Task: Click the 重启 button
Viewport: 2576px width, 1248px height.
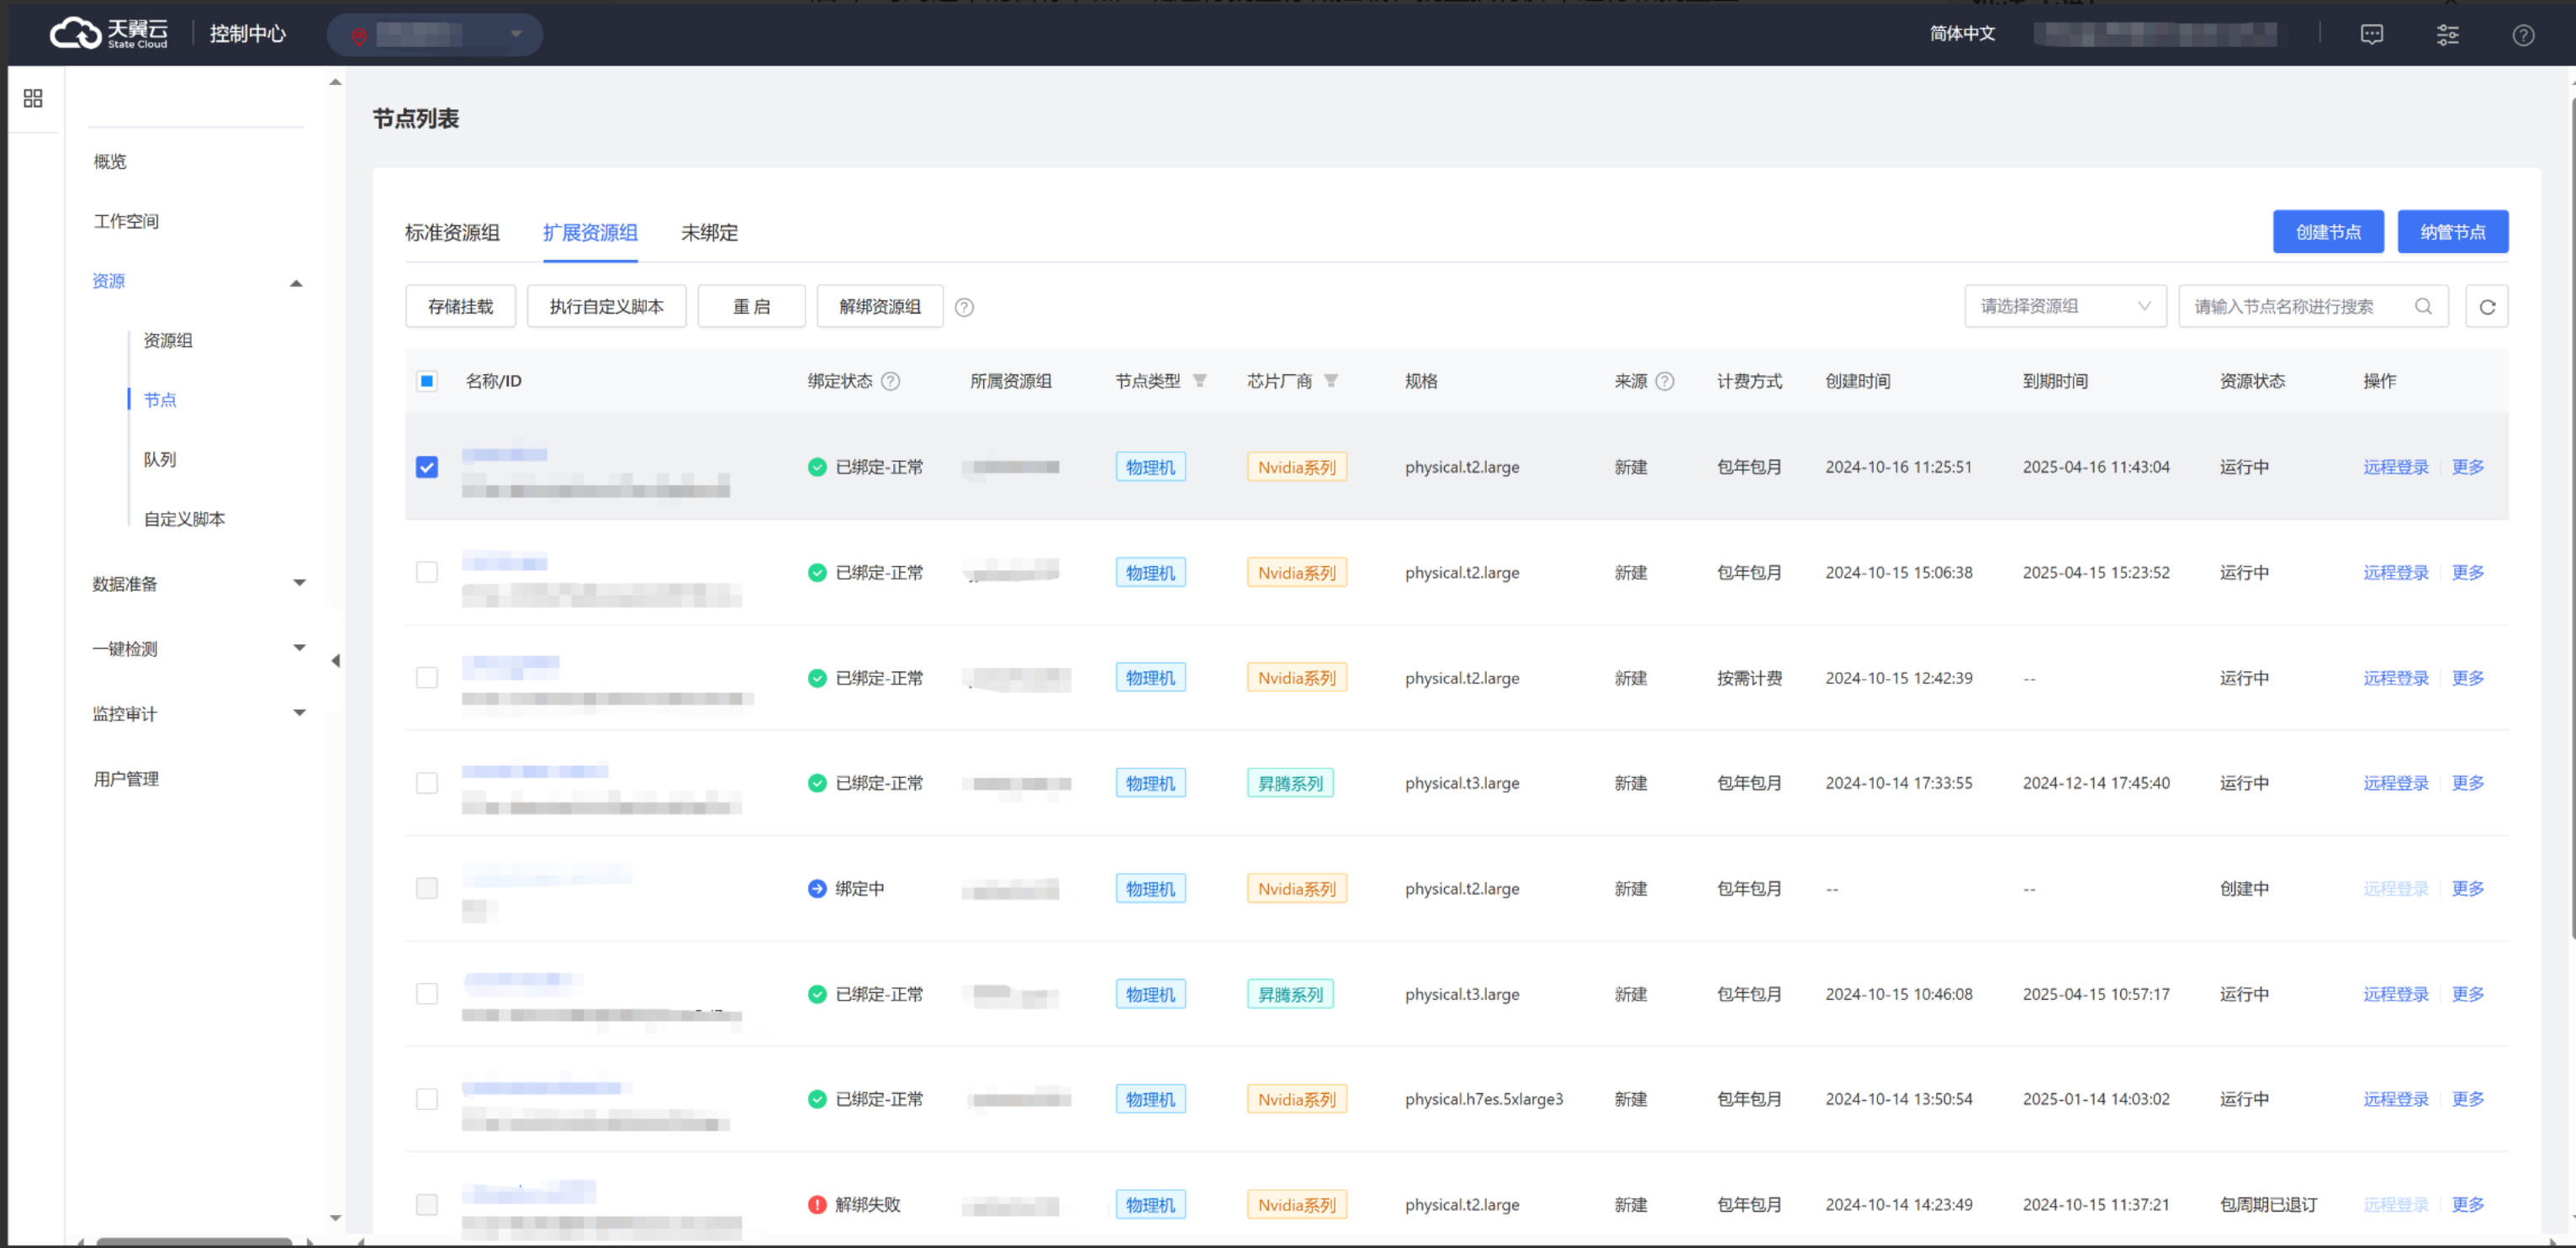Action: pos(751,306)
